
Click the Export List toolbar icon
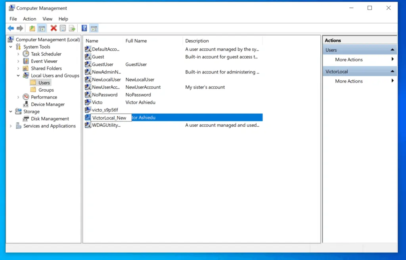(72, 28)
